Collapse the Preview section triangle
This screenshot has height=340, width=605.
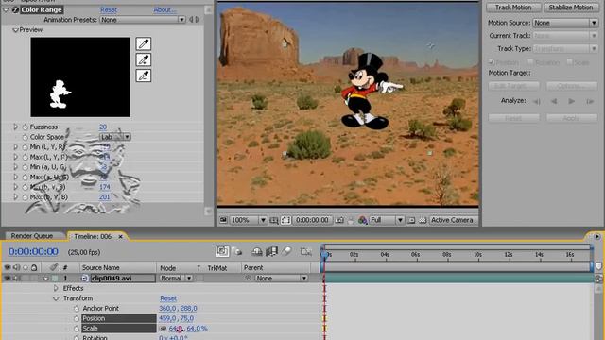[x=15, y=29]
